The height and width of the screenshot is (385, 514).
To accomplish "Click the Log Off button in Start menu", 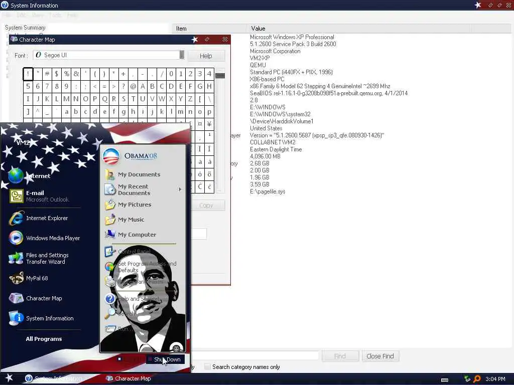I will (130, 359).
